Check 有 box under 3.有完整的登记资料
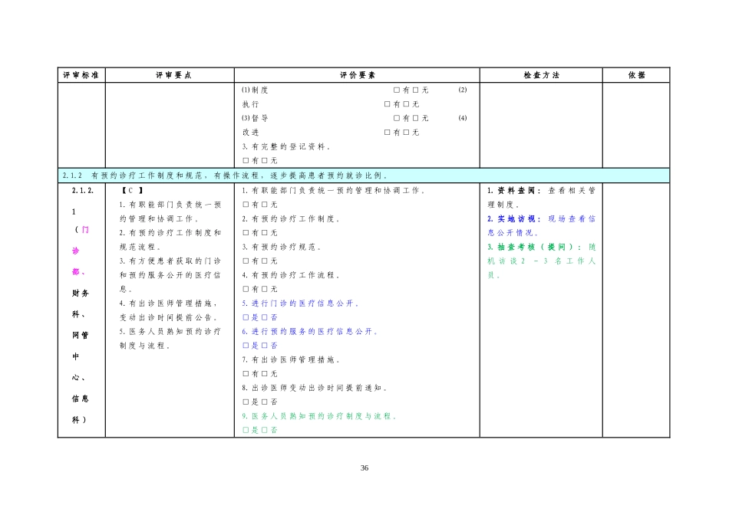Viewport: 729px width, 515px height. pos(246,161)
